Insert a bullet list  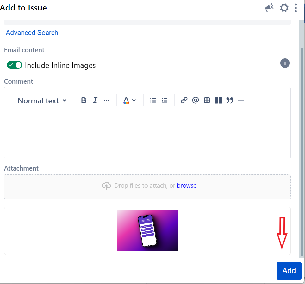(153, 100)
